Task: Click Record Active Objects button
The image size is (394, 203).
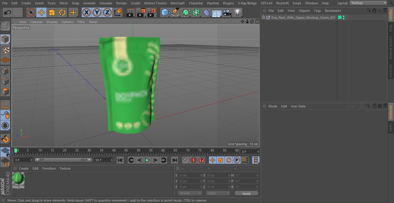Action: click(x=185, y=160)
